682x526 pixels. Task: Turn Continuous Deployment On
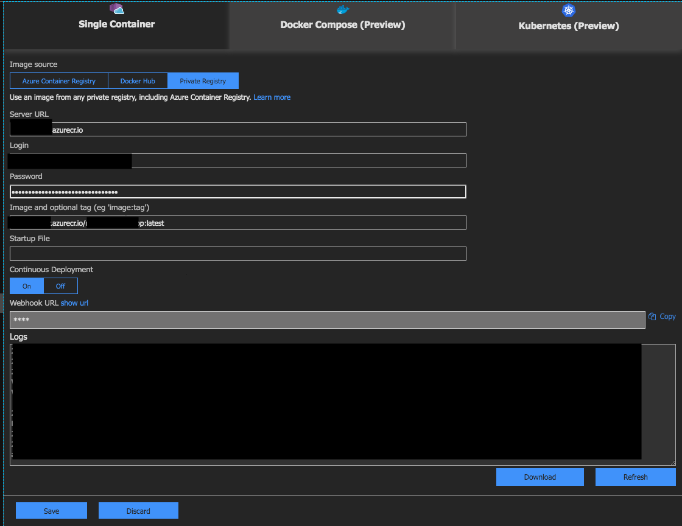pos(27,286)
